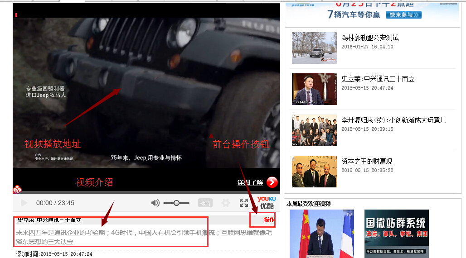Viewport: 466px width, 258px height.
Task: Click the 李开复归来 group photo thumbnail
Action: point(314,130)
